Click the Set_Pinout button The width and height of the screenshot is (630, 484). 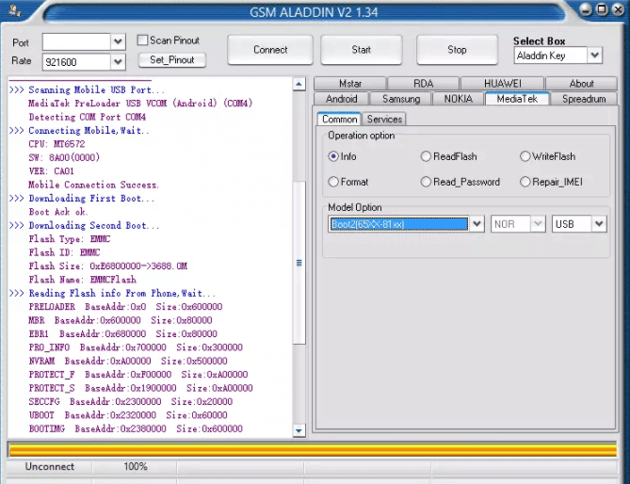pyautogui.click(x=172, y=60)
